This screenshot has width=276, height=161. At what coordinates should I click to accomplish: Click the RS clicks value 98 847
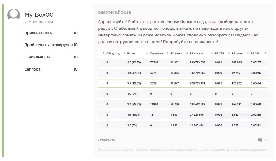point(175,83)
